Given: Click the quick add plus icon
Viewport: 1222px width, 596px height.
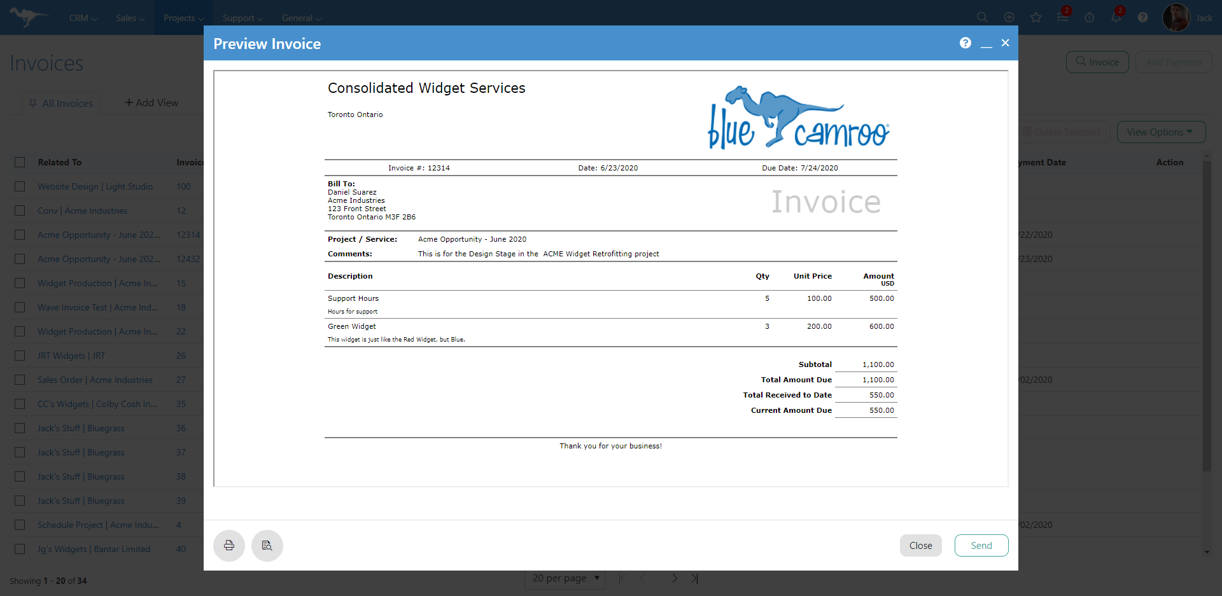Looking at the screenshot, I should pyautogui.click(x=1009, y=18).
